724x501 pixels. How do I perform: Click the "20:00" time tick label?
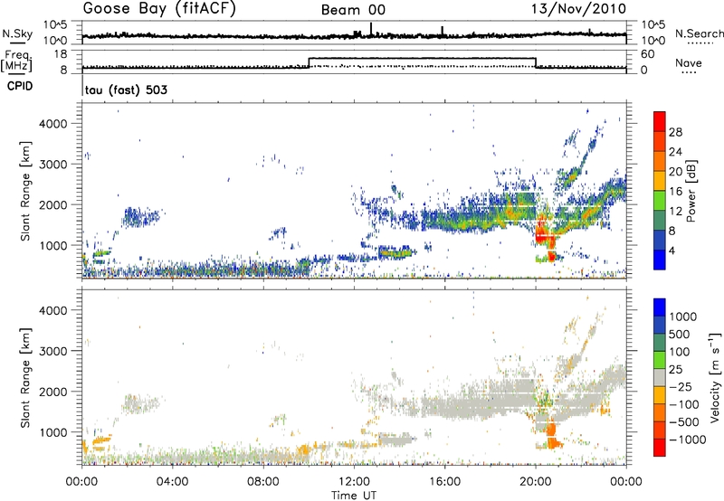tap(535, 482)
